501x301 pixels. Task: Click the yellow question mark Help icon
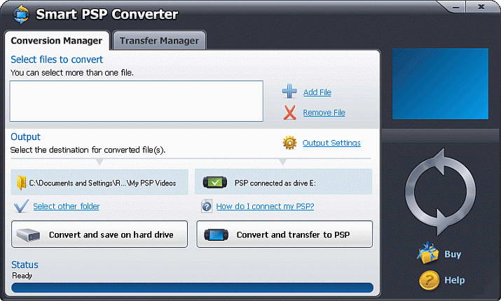click(x=429, y=280)
